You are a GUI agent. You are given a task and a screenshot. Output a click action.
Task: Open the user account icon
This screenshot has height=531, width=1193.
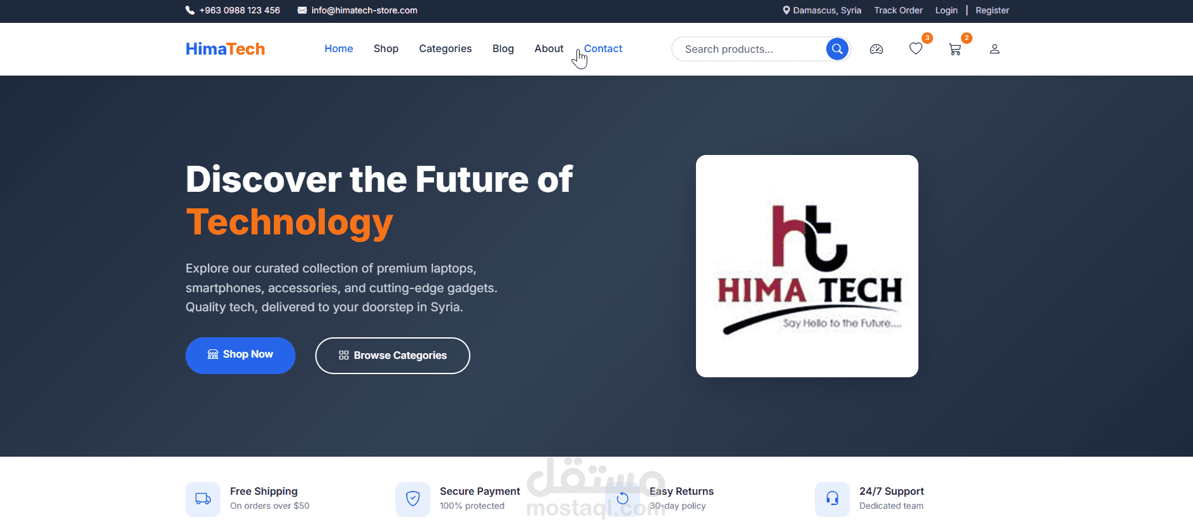click(995, 49)
